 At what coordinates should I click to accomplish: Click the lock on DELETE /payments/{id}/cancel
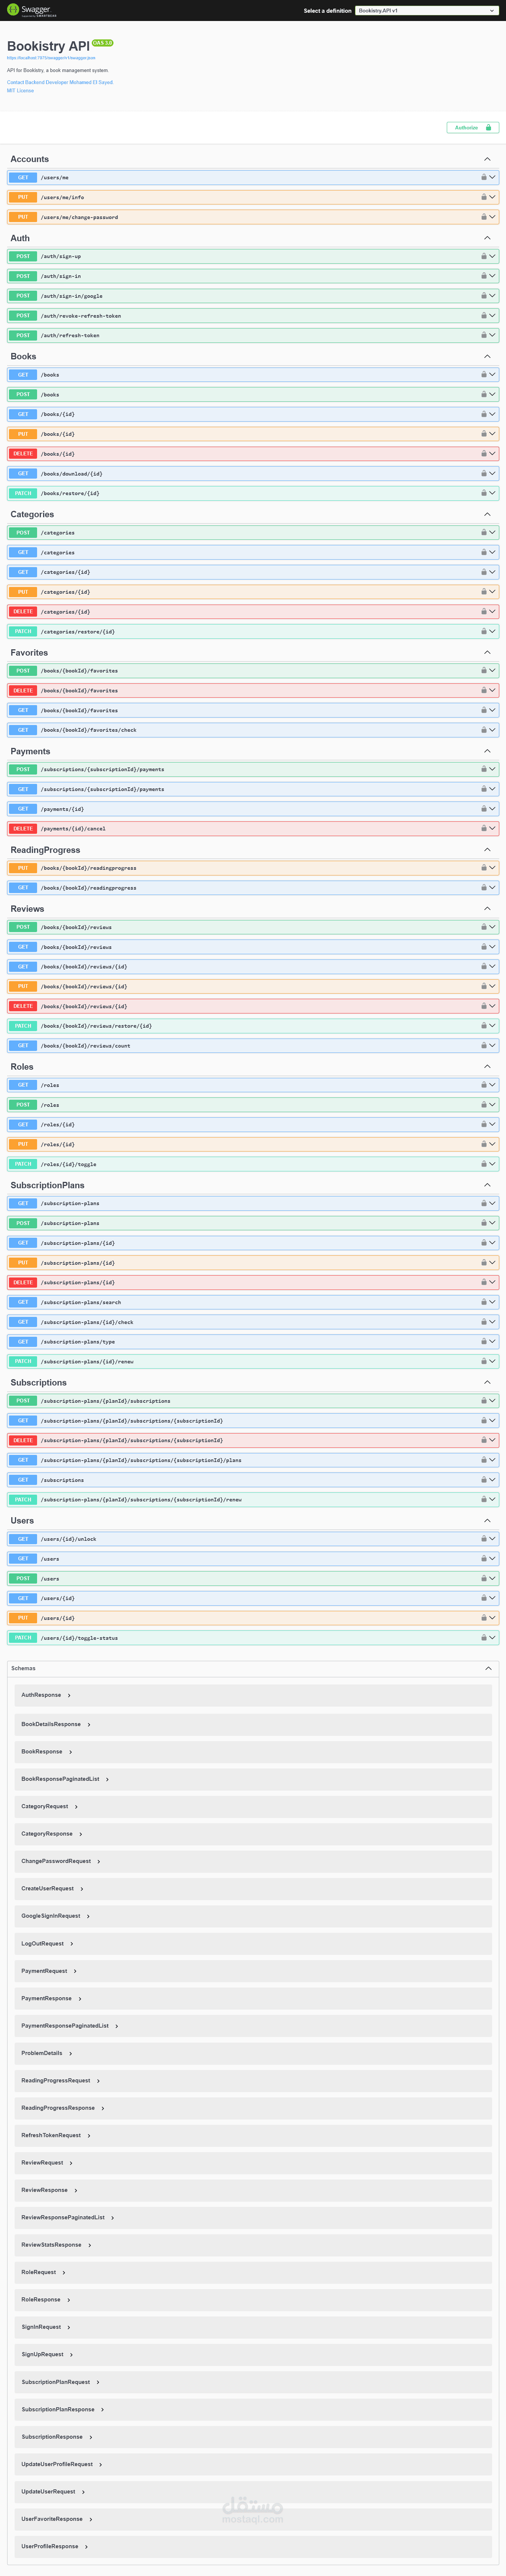(483, 829)
